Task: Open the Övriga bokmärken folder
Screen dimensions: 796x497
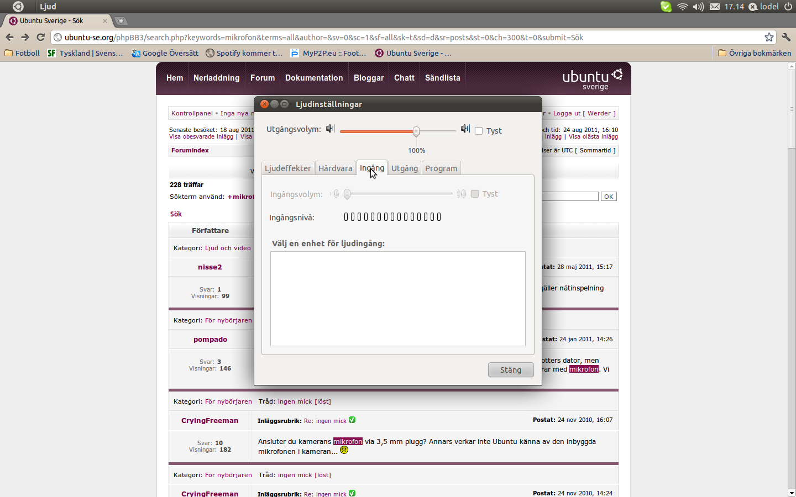Action: (x=755, y=53)
